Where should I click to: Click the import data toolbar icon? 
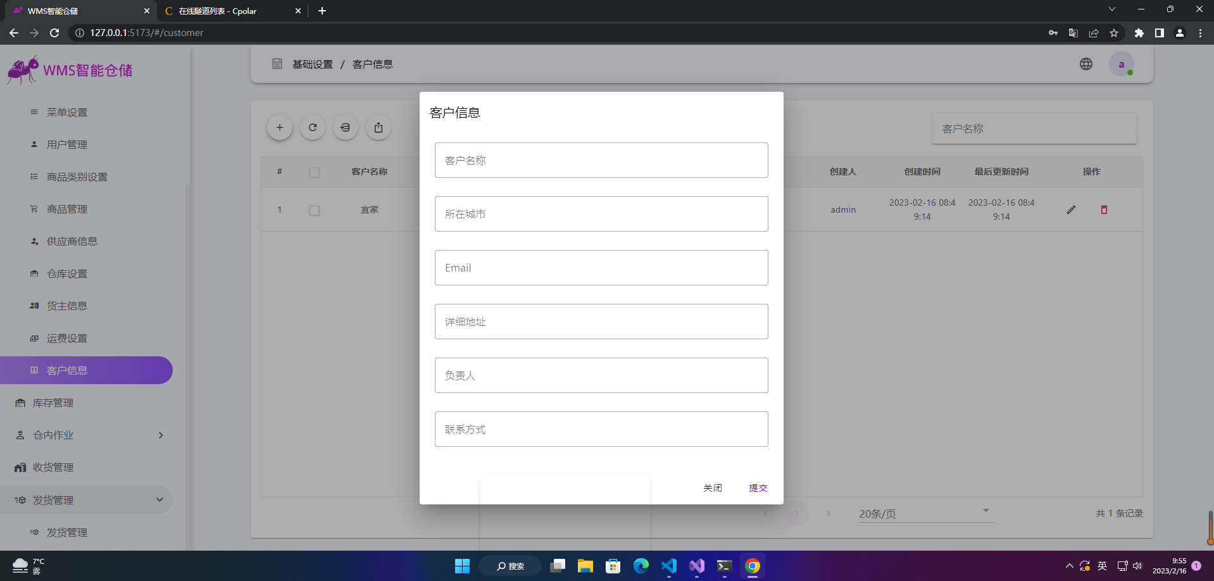click(346, 127)
